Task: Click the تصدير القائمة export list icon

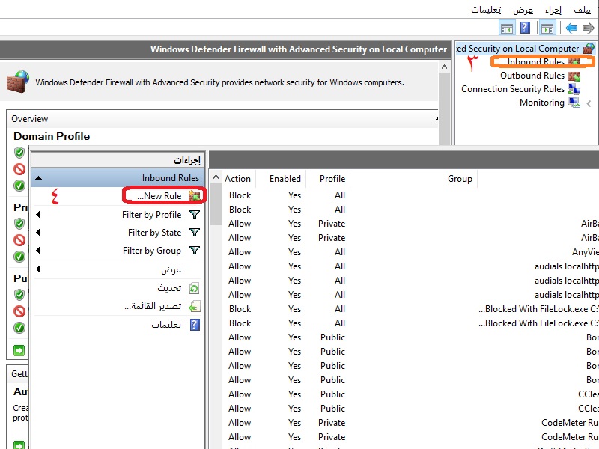Action: click(x=195, y=306)
